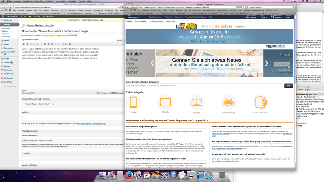Apply bold formatting in WordPress editor

pyautogui.click(x=24, y=44)
